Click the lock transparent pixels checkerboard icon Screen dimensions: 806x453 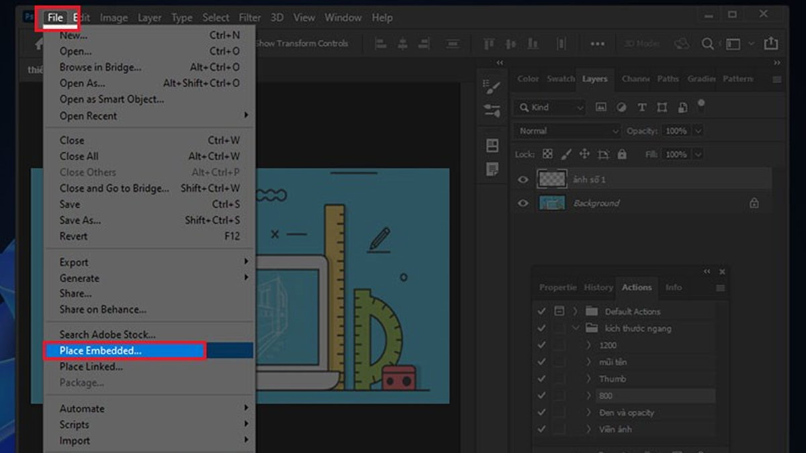[547, 154]
